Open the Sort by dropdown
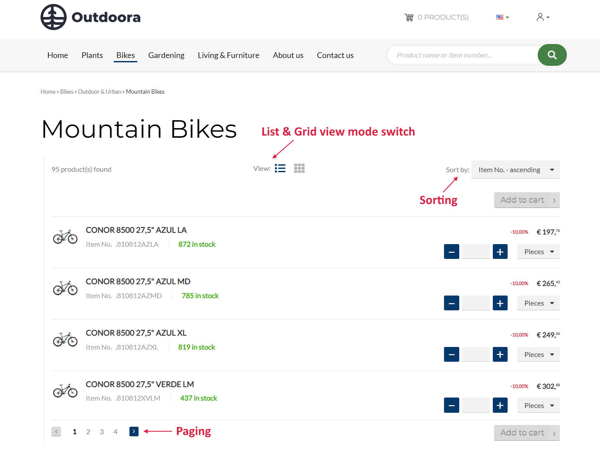The width and height of the screenshot is (600, 452). click(515, 170)
